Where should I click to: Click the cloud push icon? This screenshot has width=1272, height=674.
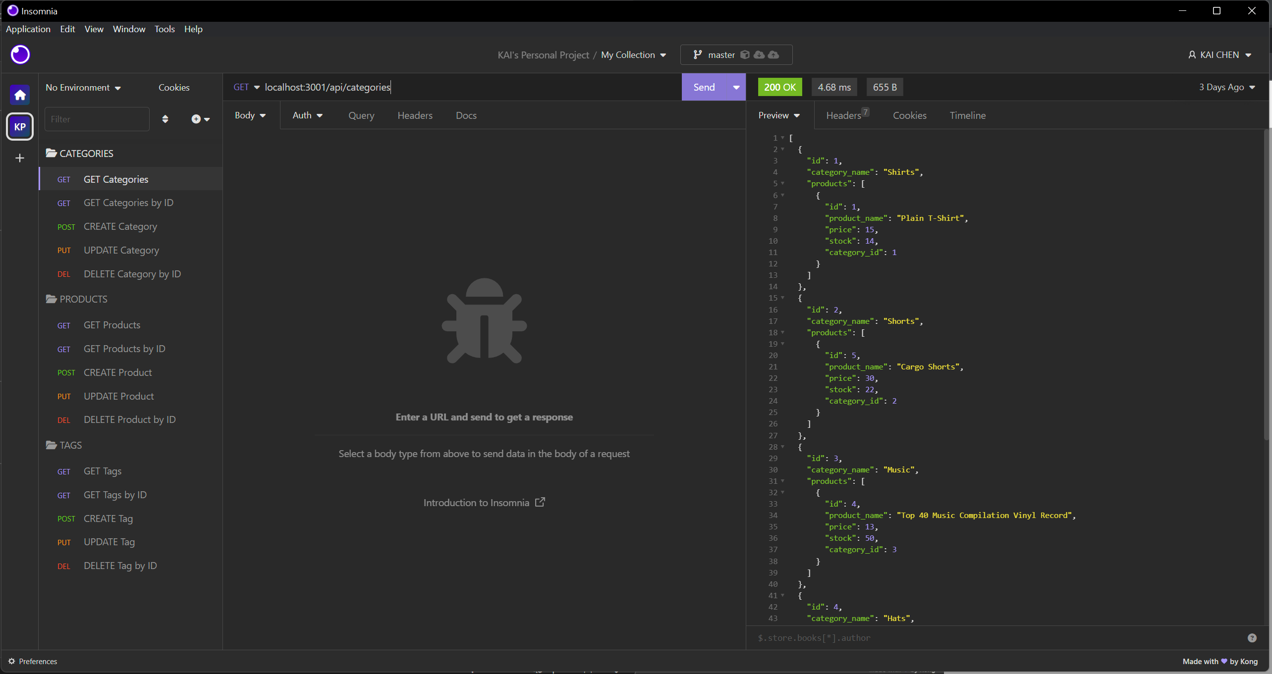pos(773,54)
